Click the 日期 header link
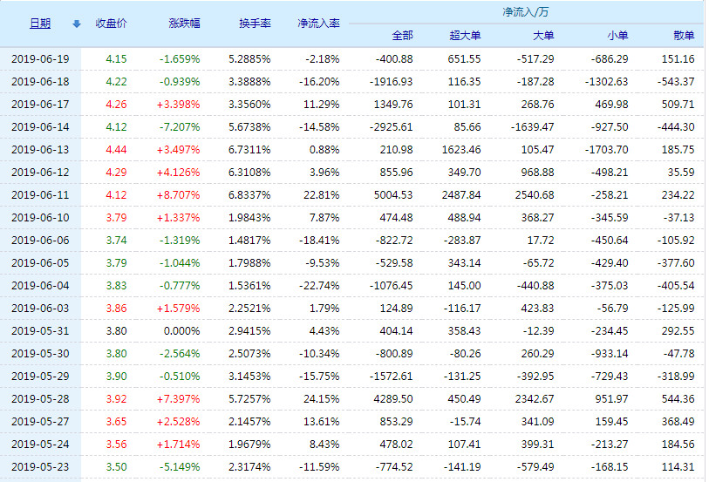 (x=40, y=24)
